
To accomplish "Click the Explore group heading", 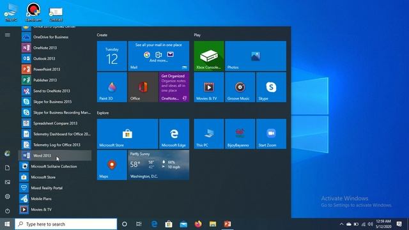I will [x=103, y=113].
